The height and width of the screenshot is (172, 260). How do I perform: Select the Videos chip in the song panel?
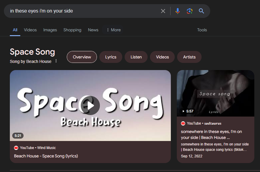click(x=162, y=57)
